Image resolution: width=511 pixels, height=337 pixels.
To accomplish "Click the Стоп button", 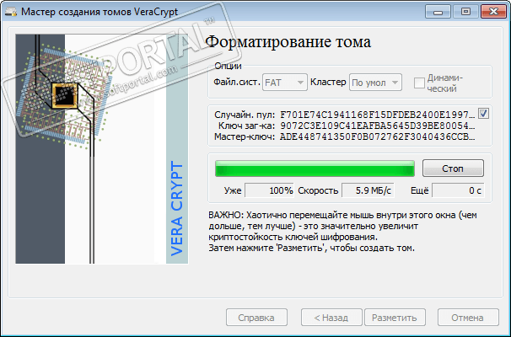I will click(453, 168).
